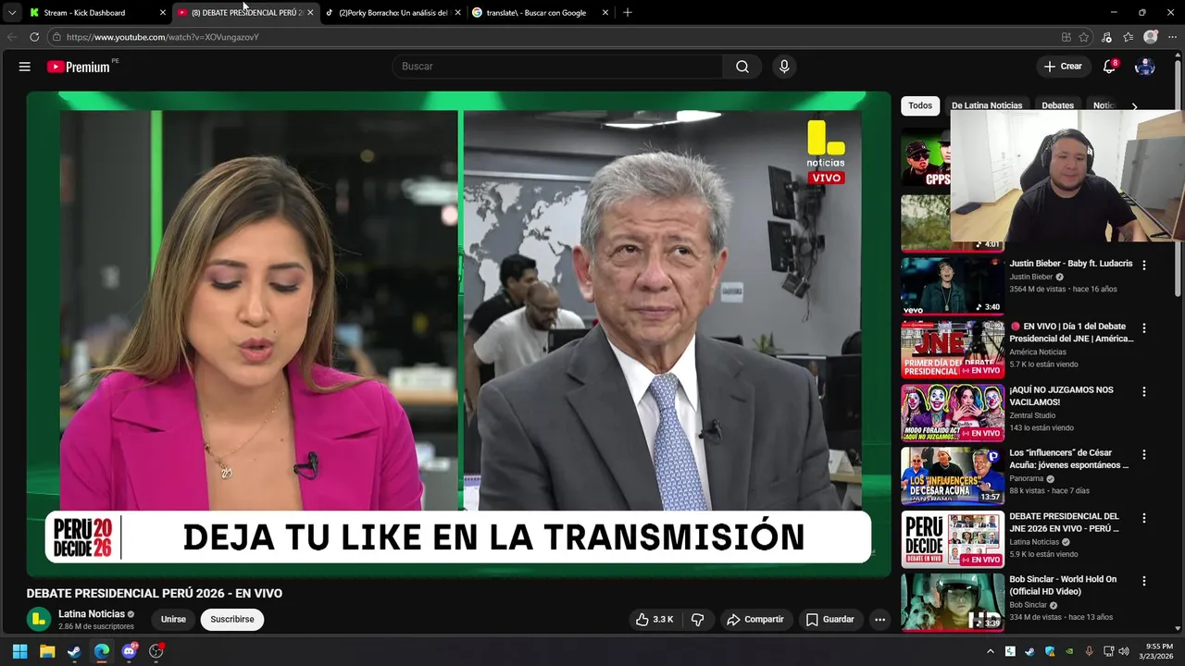Open options for Día 1 del Debate video
This screenshot has height=666, width=1185.
click(x=1144, y=327)
